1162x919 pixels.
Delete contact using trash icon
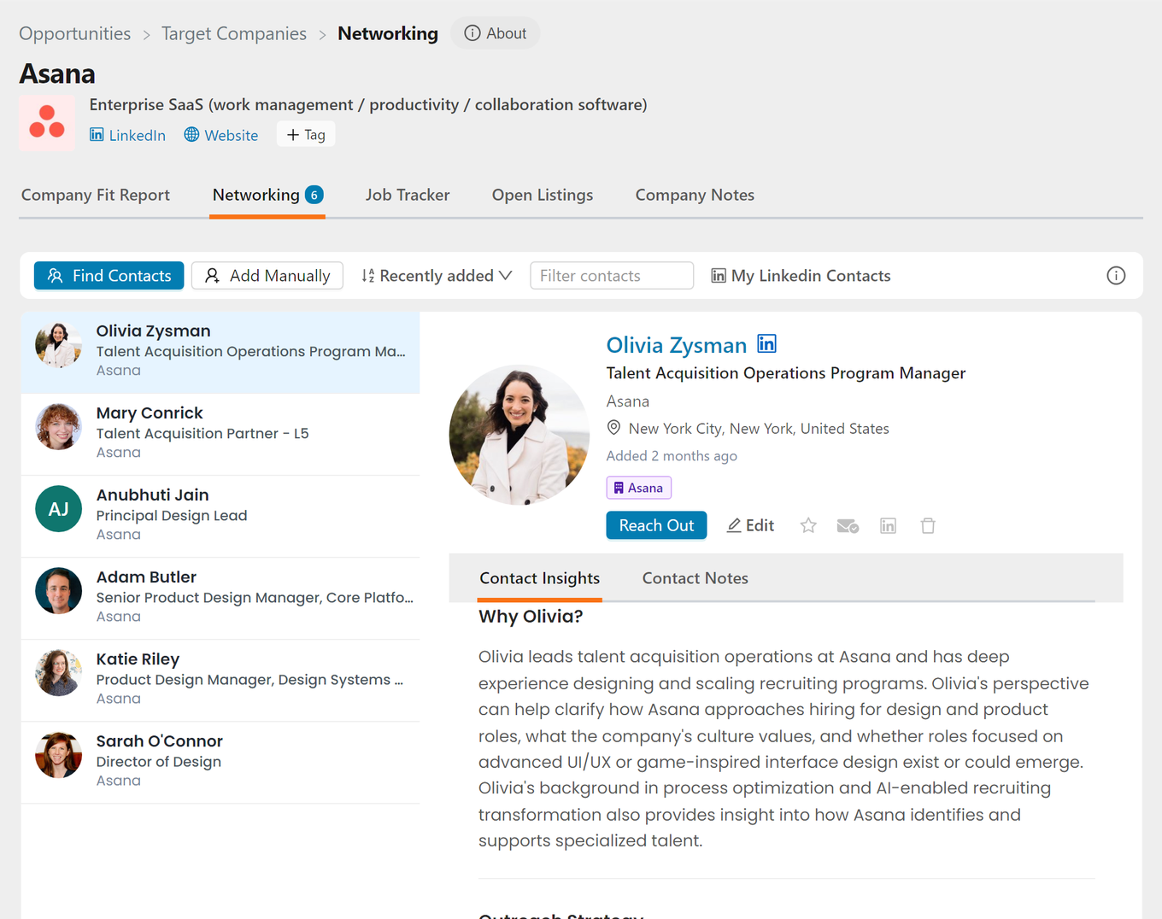928,526
